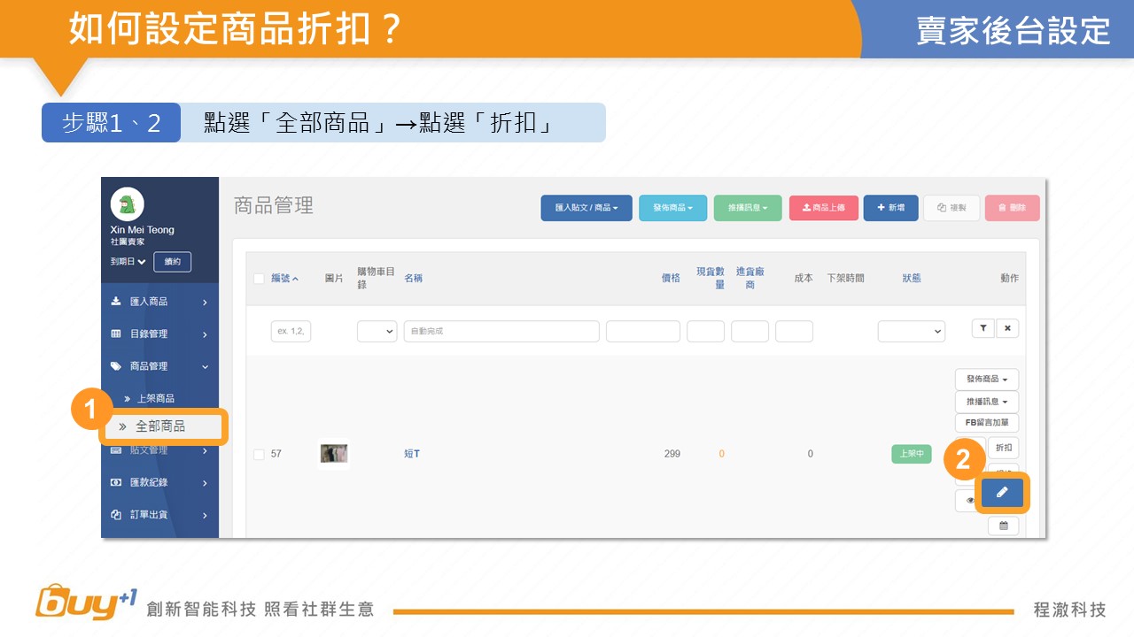This screenshot has width=1134, height=637.
Task: Open the 匯入貼文 / 商品 dropdown
Action: pyautogui.click(x=586, y=208)
